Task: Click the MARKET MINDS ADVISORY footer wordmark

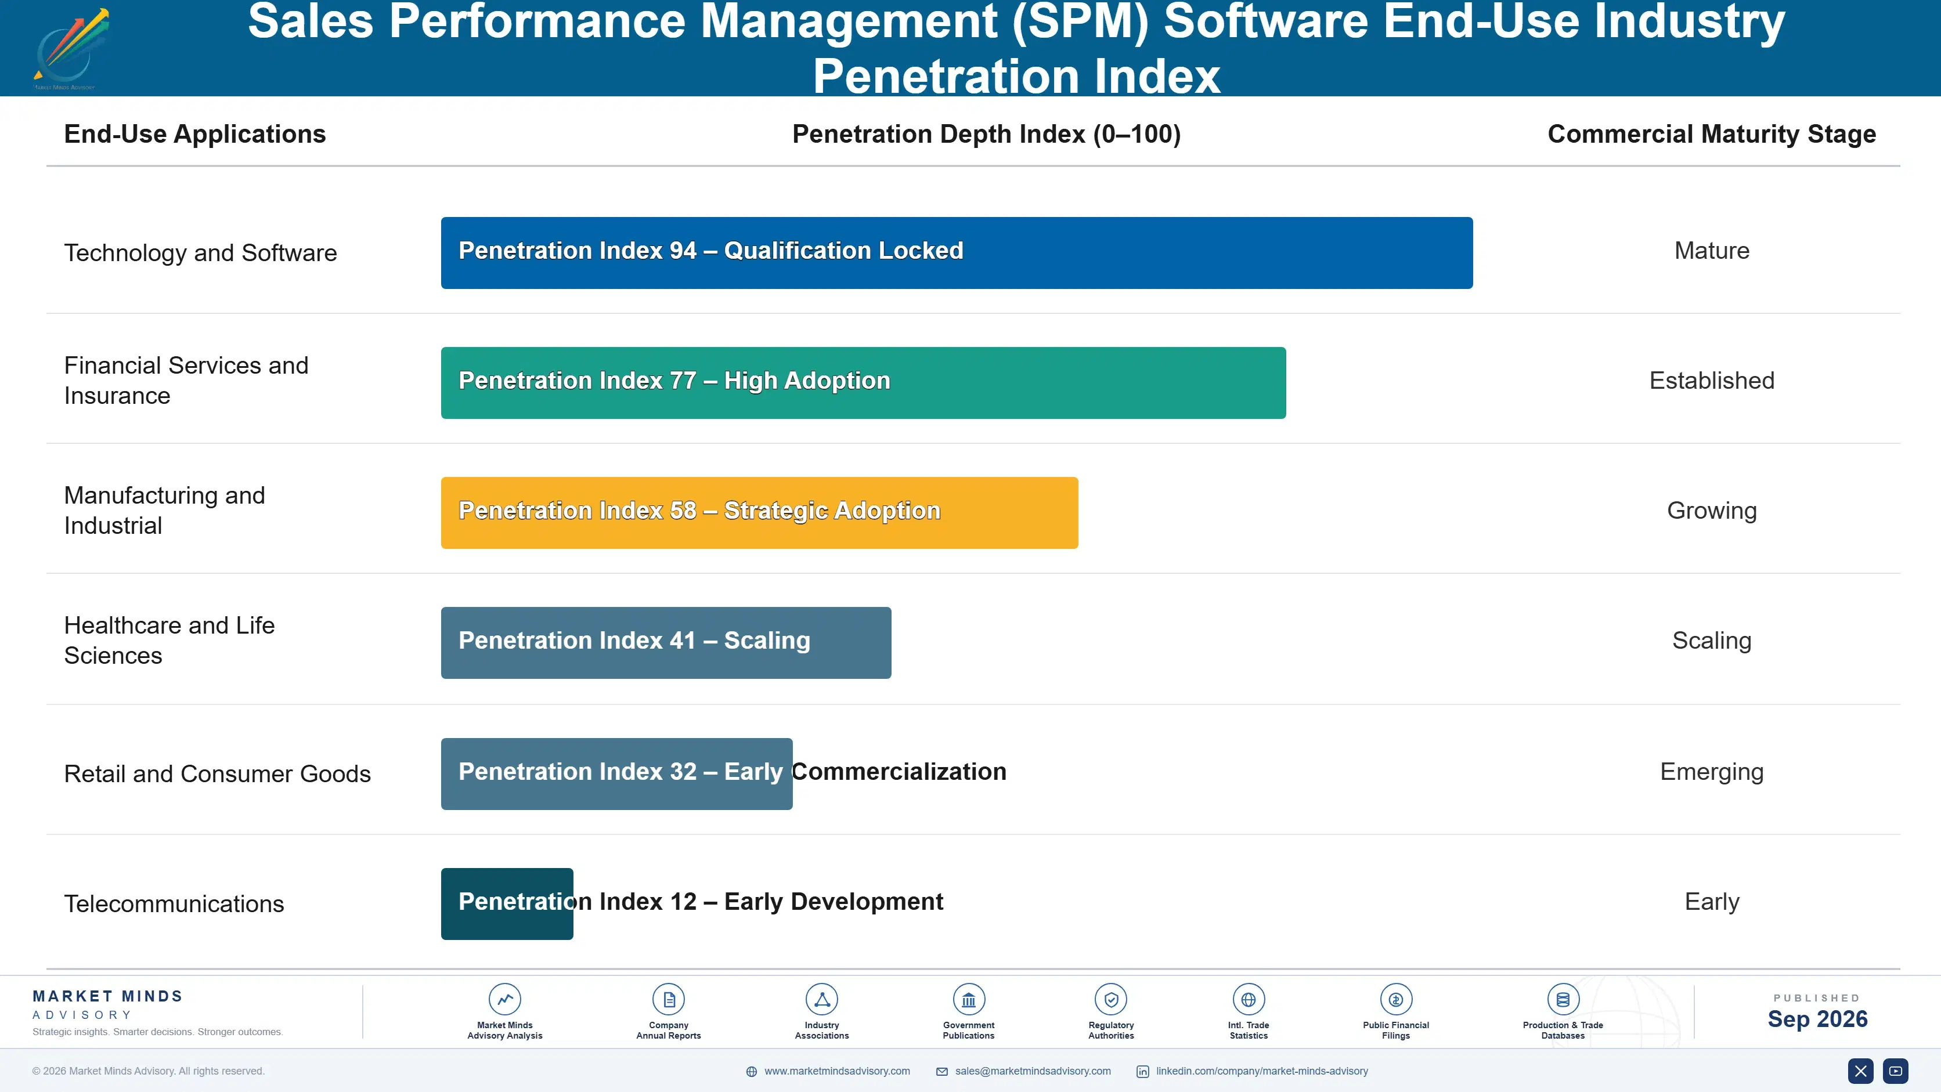Action: (x=108, y=1006)
